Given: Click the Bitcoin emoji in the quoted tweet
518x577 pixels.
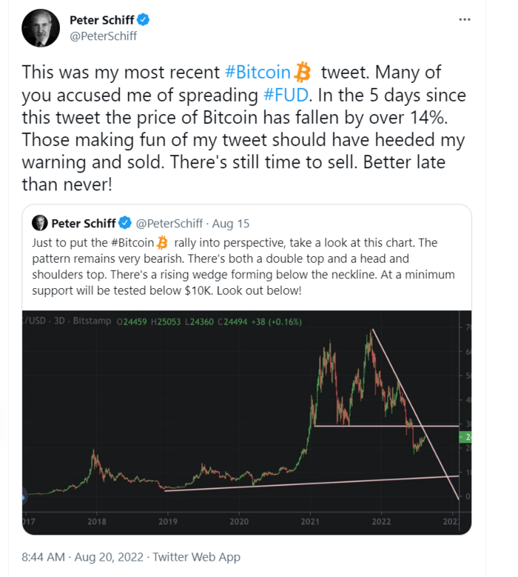Looking at the screenshot, I should [x=162, y=243].
